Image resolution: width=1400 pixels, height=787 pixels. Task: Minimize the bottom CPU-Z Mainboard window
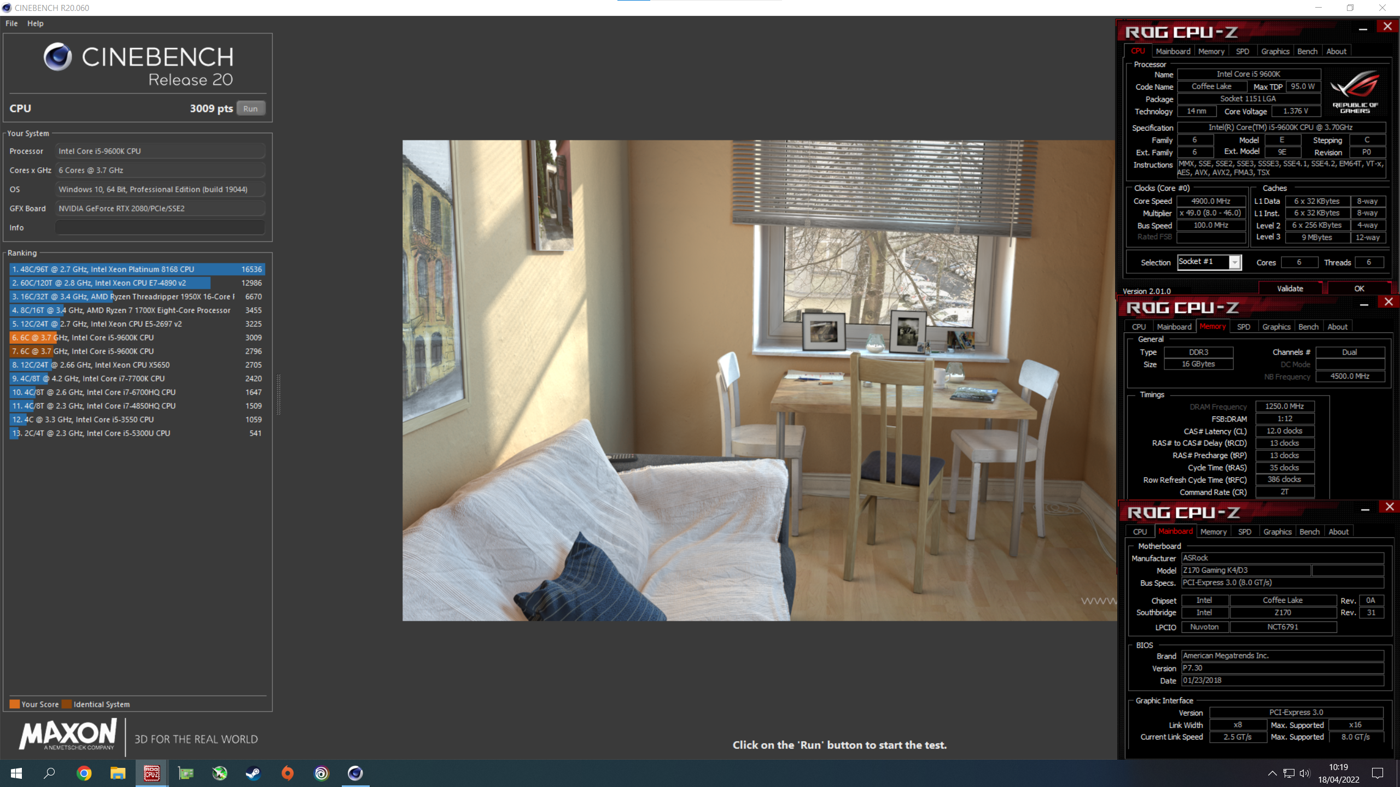(1365, 509)
